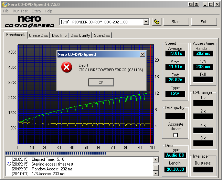Click the options icon beside the drive dropdown

(x=157, y=22)
